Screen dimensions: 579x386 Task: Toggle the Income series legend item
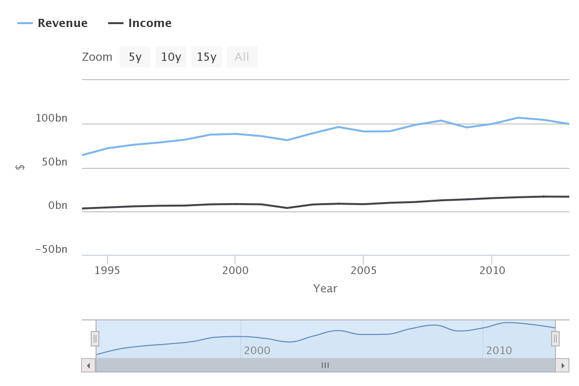tap(150, 23)
